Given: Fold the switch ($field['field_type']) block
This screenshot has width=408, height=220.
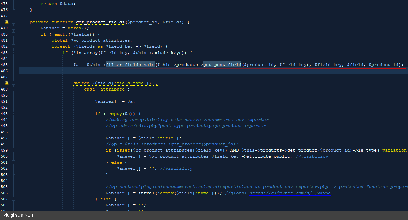Looking at the screenshot, I should click(13, 83).
